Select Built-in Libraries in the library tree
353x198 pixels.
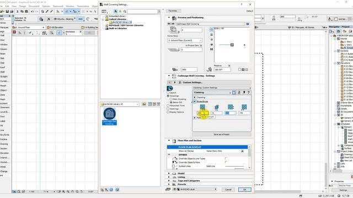coord(118,29)
